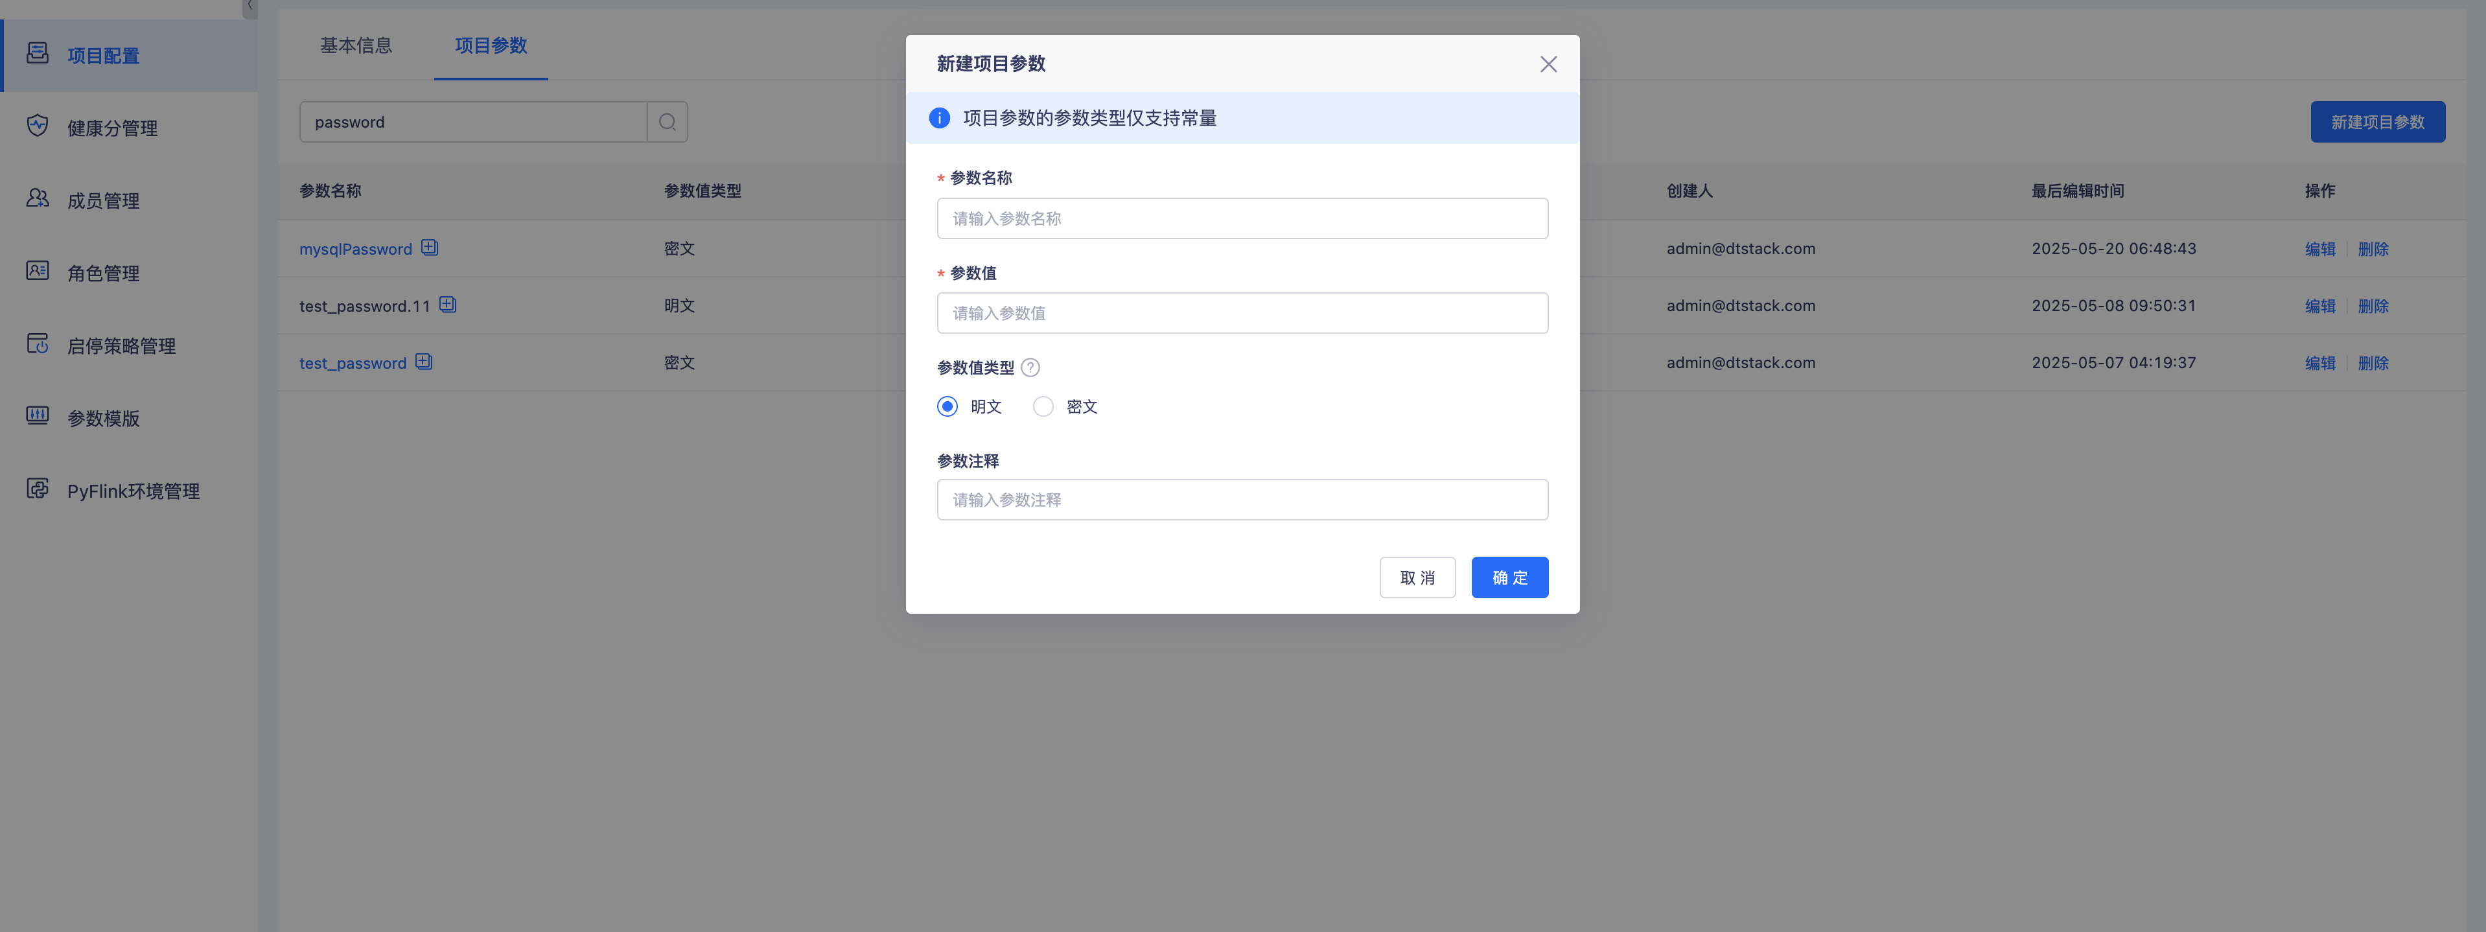The width and height of the screenshot is (2486, 932).
Task: Click the 取消 button
Action: [x=1417, y=578]
